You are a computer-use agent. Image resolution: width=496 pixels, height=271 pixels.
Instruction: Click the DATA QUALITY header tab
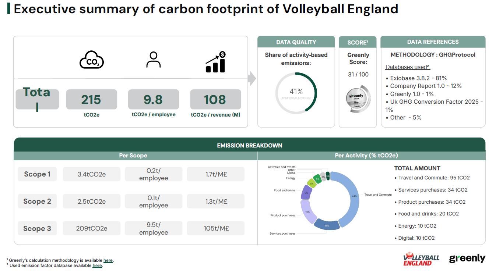(296, 42)
